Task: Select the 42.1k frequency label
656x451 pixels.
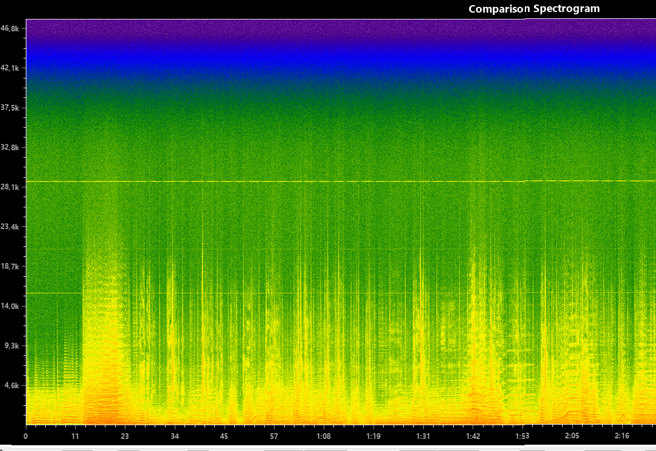Action: tap(11, 68)
